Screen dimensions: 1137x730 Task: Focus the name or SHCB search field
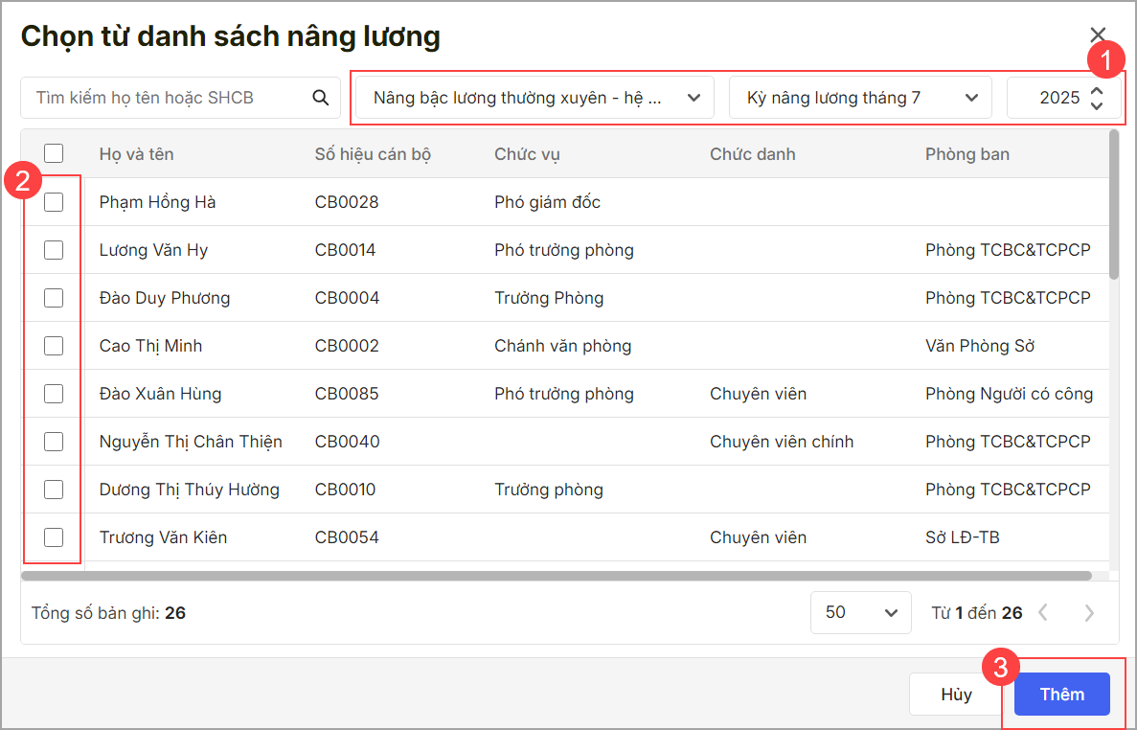pos(168,98)
